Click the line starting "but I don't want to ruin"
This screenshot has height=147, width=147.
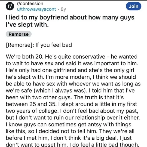pyautogui.click(x=73, y=118)
